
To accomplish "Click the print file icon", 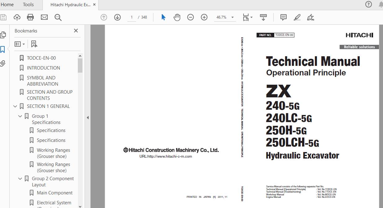I will point(30,17).
